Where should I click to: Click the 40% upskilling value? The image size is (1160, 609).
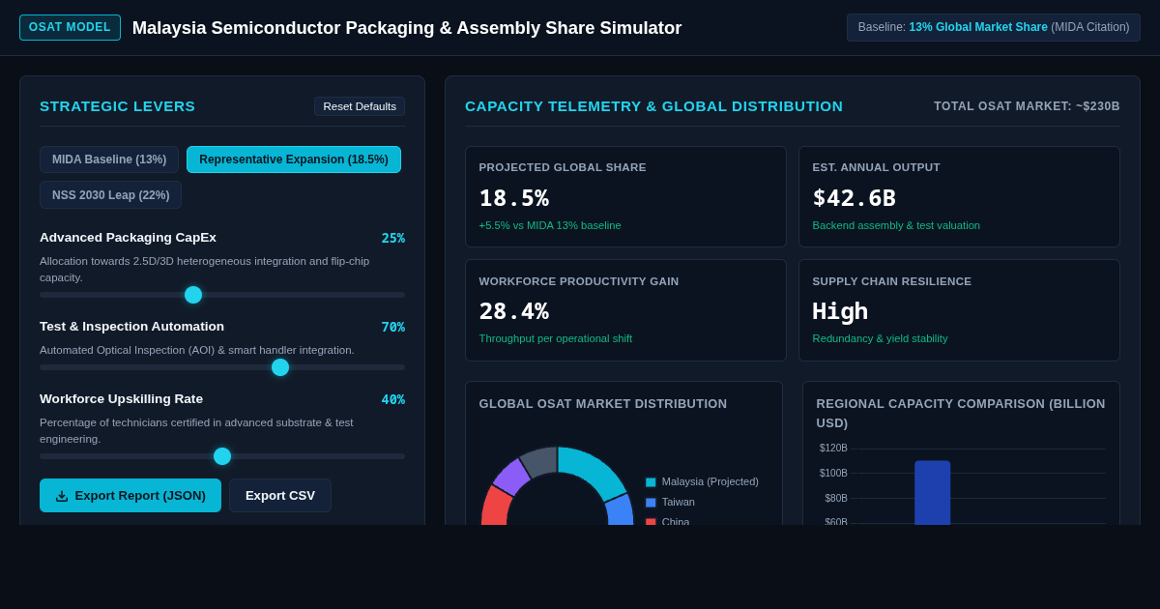(x=392, y=399)
